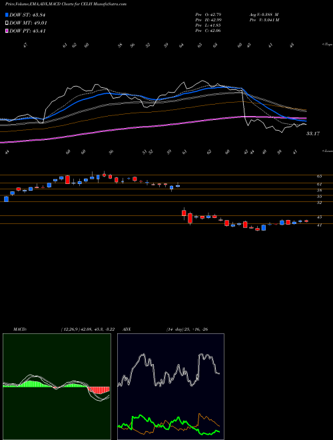Viewport: 333px width, 440px height.
Task: Click the 58 price axis label
Action: [319, 190]
